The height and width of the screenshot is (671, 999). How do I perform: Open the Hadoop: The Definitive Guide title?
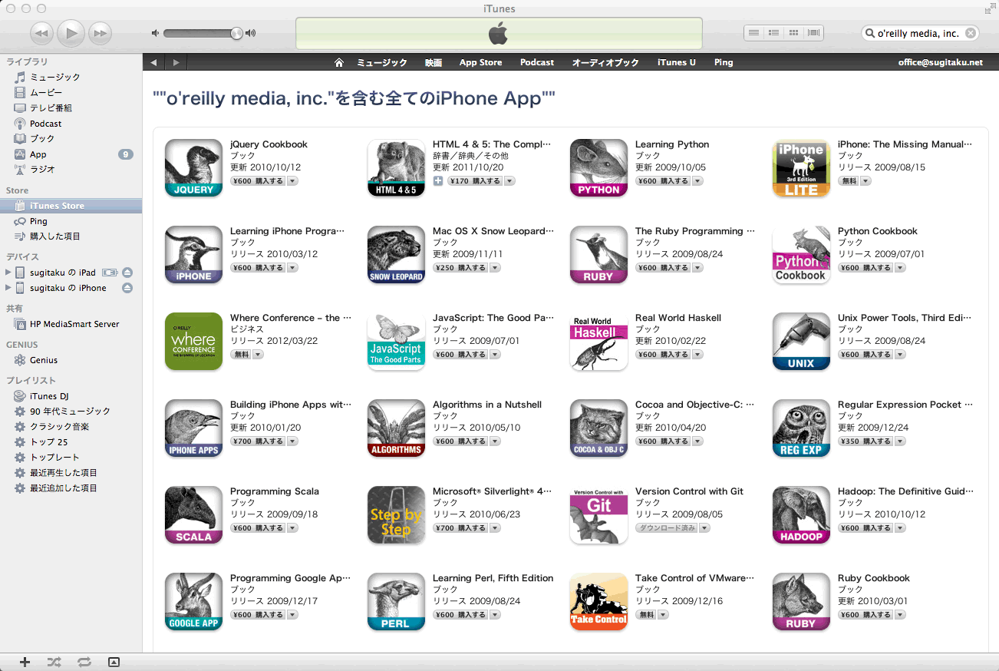tap(905, 491)
